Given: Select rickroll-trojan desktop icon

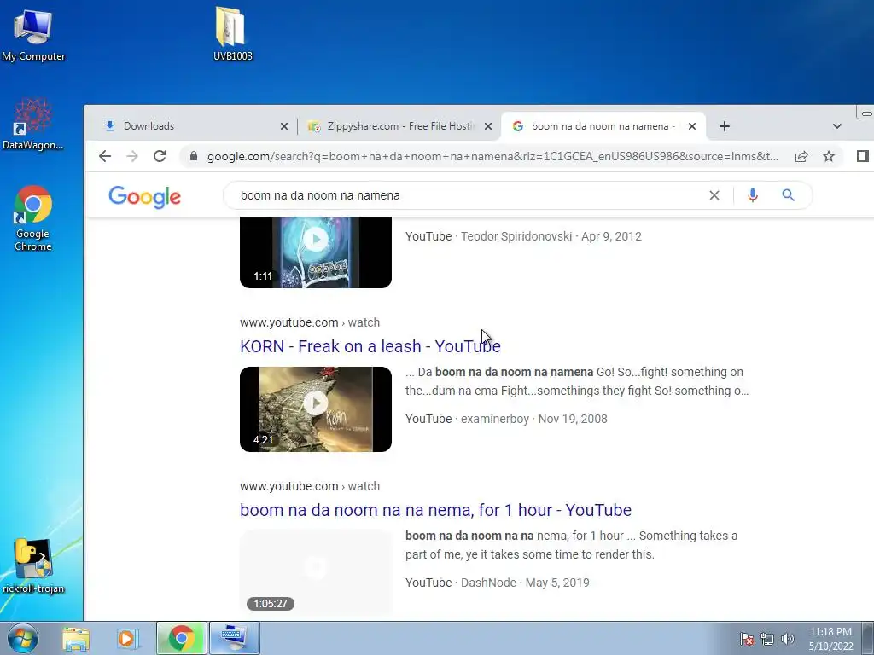Looking at the screenshot, I should [33, 565].
